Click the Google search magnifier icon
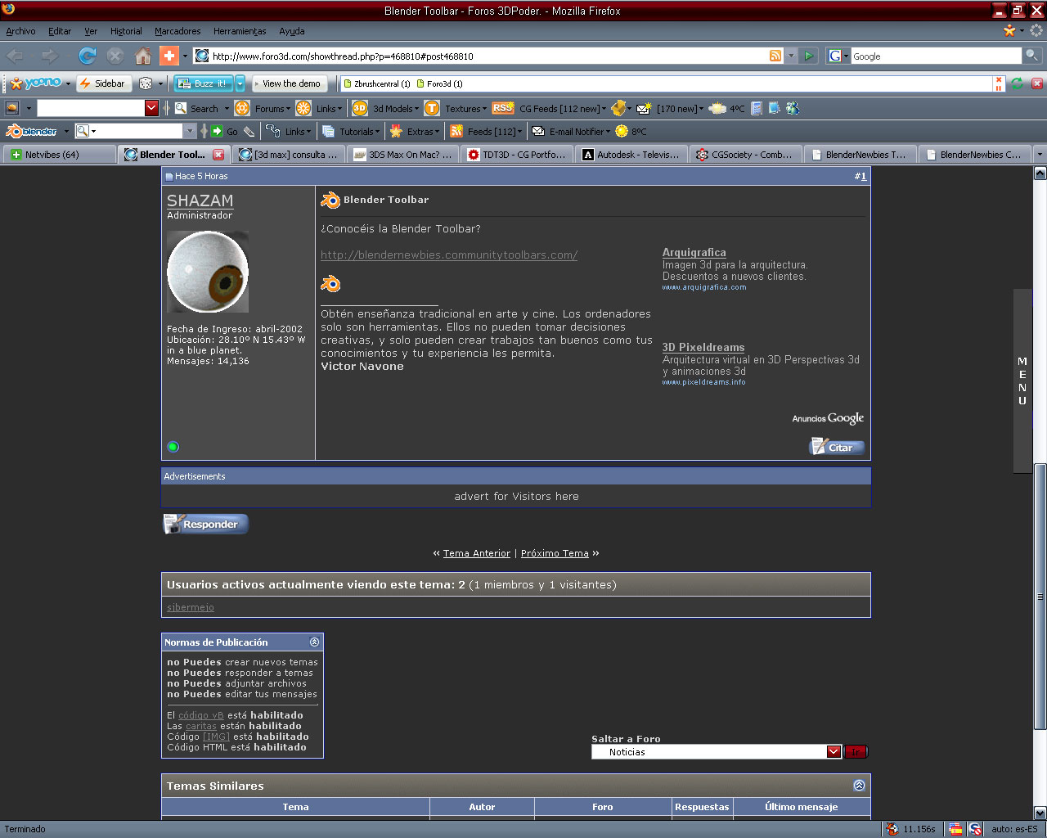This screenshot has height=838, width=1047. coord(1032,56)
